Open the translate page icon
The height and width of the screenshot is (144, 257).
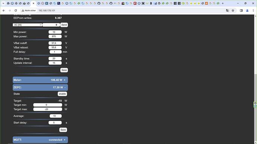coord(227,10)
